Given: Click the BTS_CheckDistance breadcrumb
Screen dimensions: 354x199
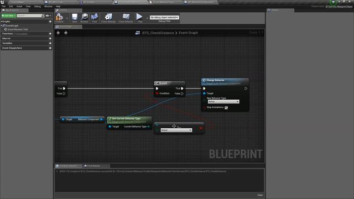Looking at the screenshot, I should [158, 33].
